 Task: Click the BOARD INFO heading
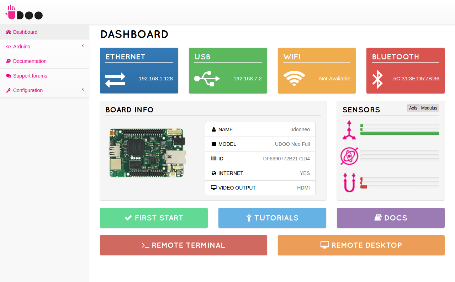pyautogui.click(x=129, y=110)
